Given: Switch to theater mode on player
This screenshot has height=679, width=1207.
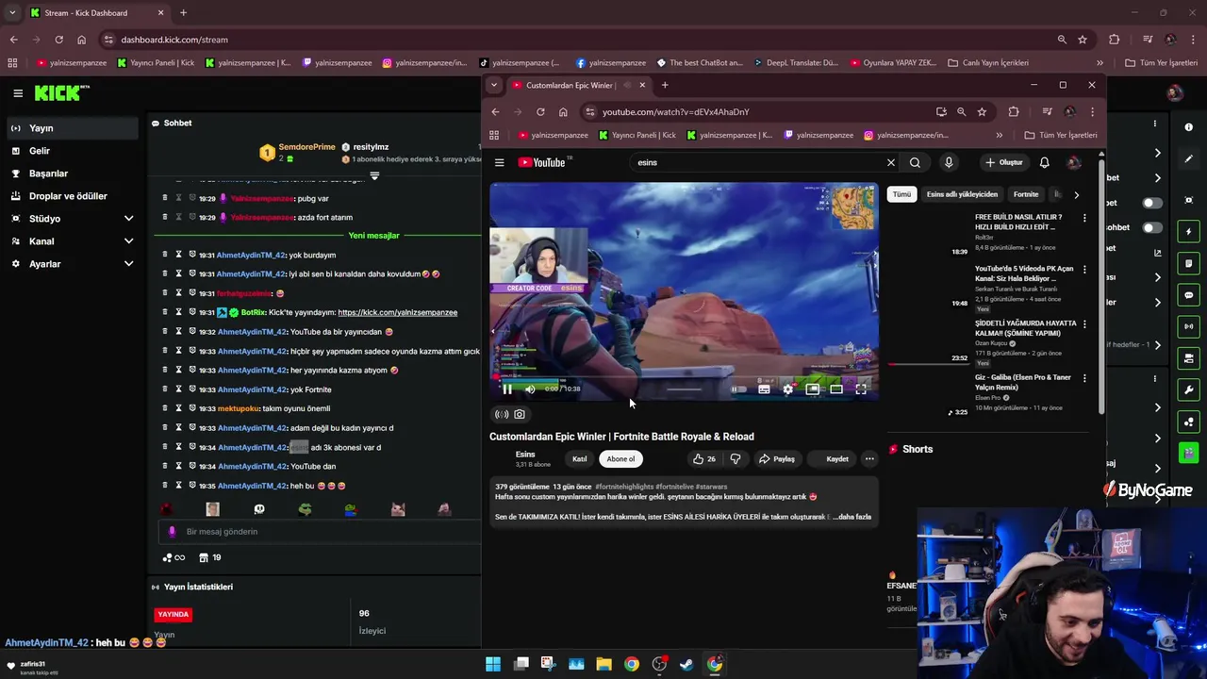Looking at the screenshot, I should tap(836, 389).
